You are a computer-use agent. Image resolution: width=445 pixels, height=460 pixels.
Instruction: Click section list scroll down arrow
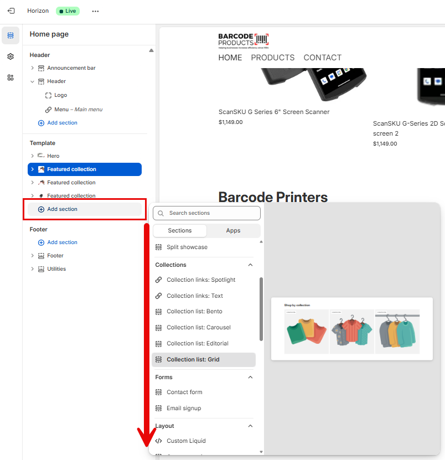point(261,452)
